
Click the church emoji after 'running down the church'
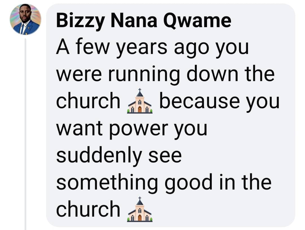click(x=140, y=101)
